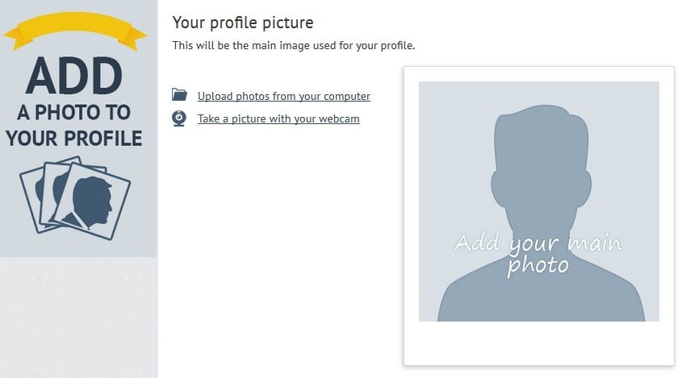686x378 pixels.
Task: Click the 'Add your main photo' text
Action: point(538,255)
